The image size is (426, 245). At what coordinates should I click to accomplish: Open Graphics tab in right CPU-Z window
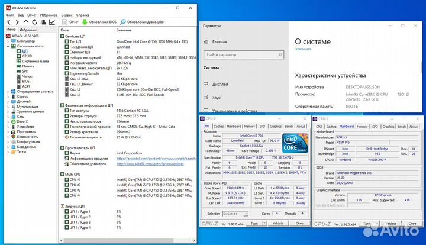[388, 127]
